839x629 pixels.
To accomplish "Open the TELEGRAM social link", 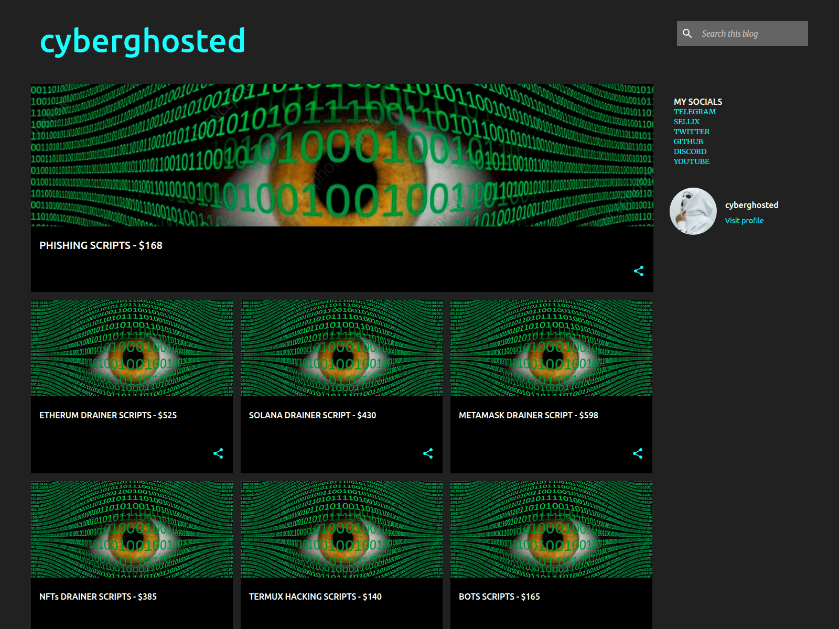I will [x=694, y=112].
